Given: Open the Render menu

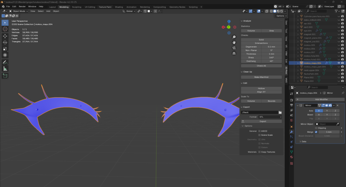Looking at the screenshot, I should 22,6.
